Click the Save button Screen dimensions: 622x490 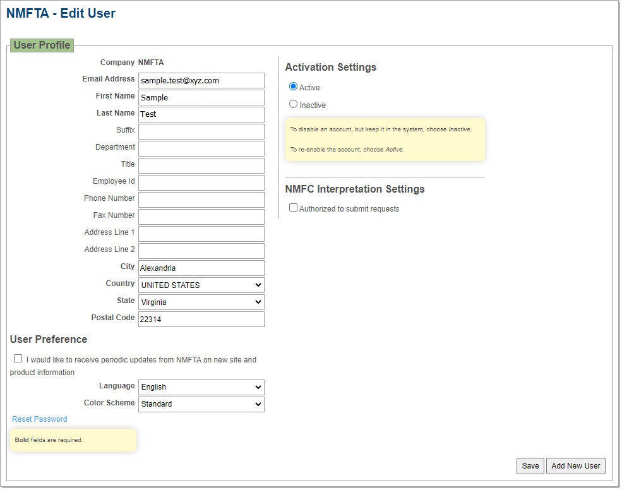pos(530,465)
